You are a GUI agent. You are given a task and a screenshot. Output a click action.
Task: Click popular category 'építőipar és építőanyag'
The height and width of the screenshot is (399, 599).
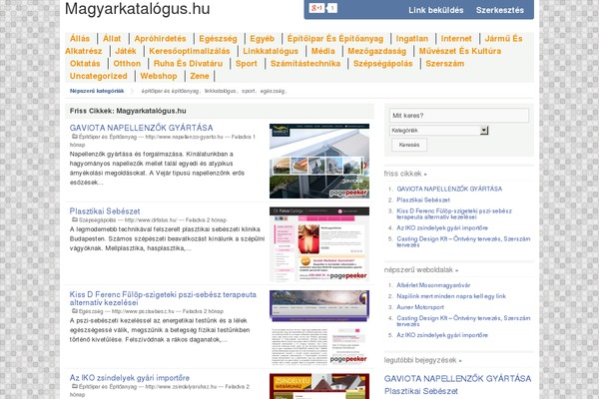pos(170,91)
